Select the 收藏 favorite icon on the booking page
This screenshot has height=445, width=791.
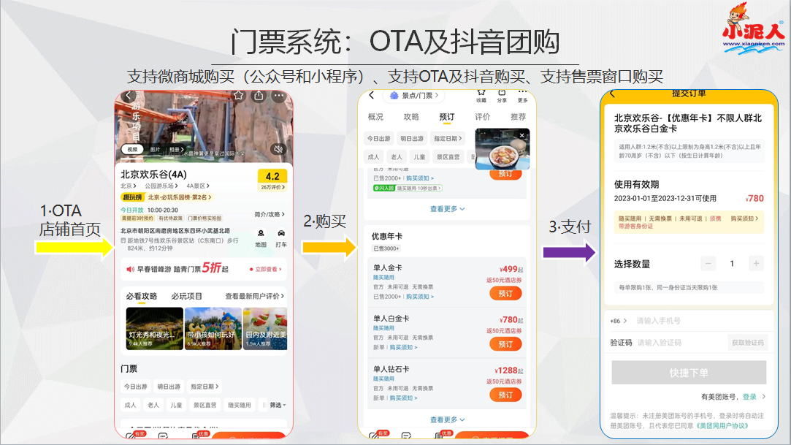[481, 95]
